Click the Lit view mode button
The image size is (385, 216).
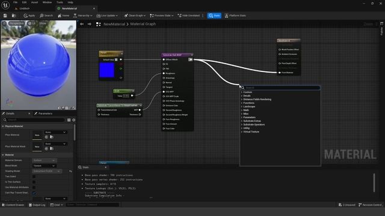coord(32,23)
